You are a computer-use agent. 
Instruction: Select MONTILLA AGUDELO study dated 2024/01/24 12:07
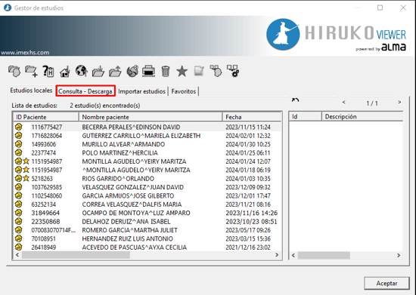point(147,161)
